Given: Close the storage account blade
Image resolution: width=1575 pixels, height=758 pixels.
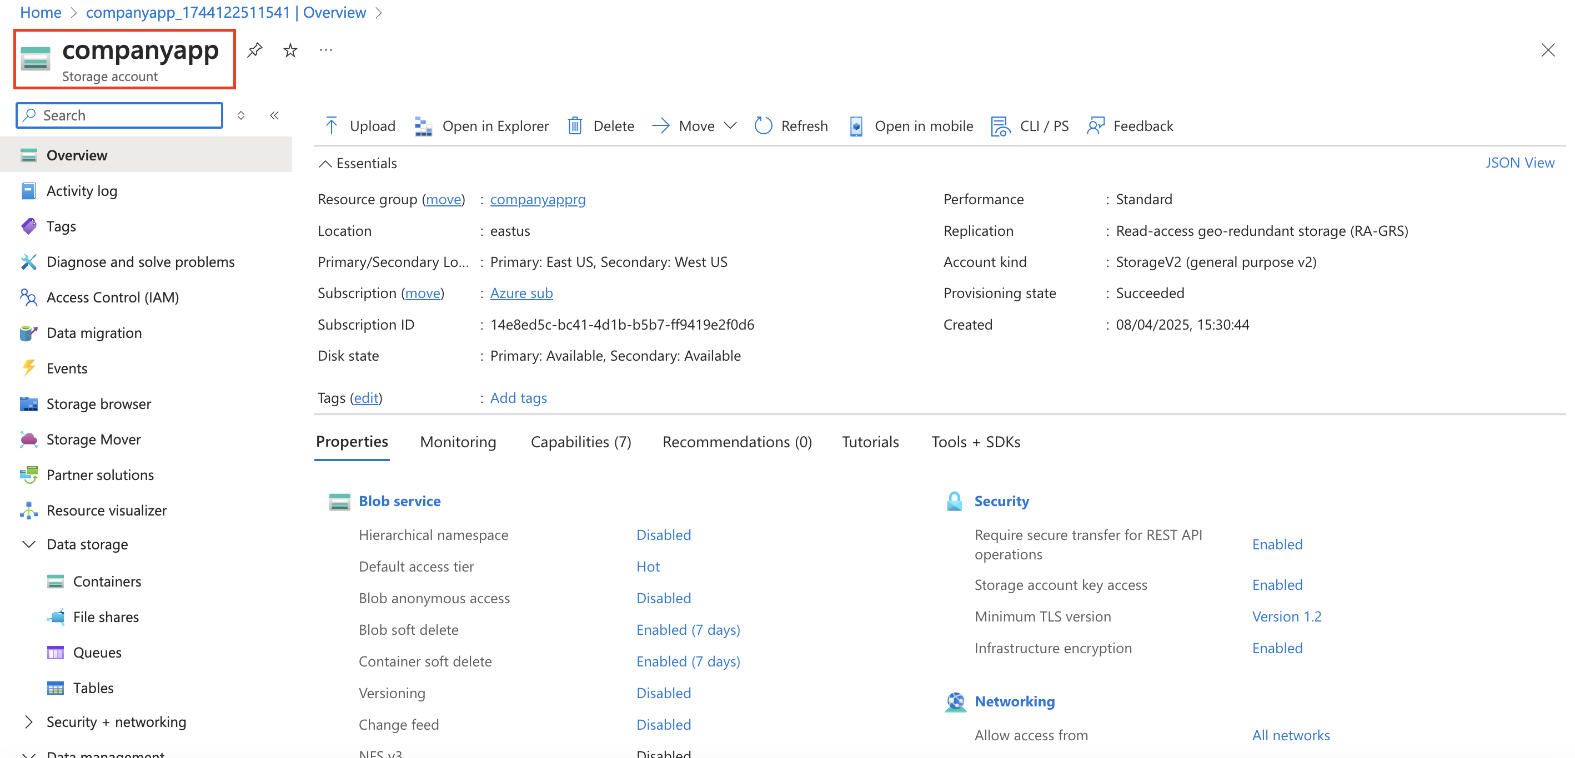Looking at the screenshot, I should click(1547, 49).
